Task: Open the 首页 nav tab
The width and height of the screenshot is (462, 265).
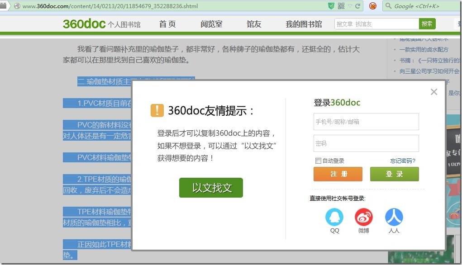Action: [167, 24]
